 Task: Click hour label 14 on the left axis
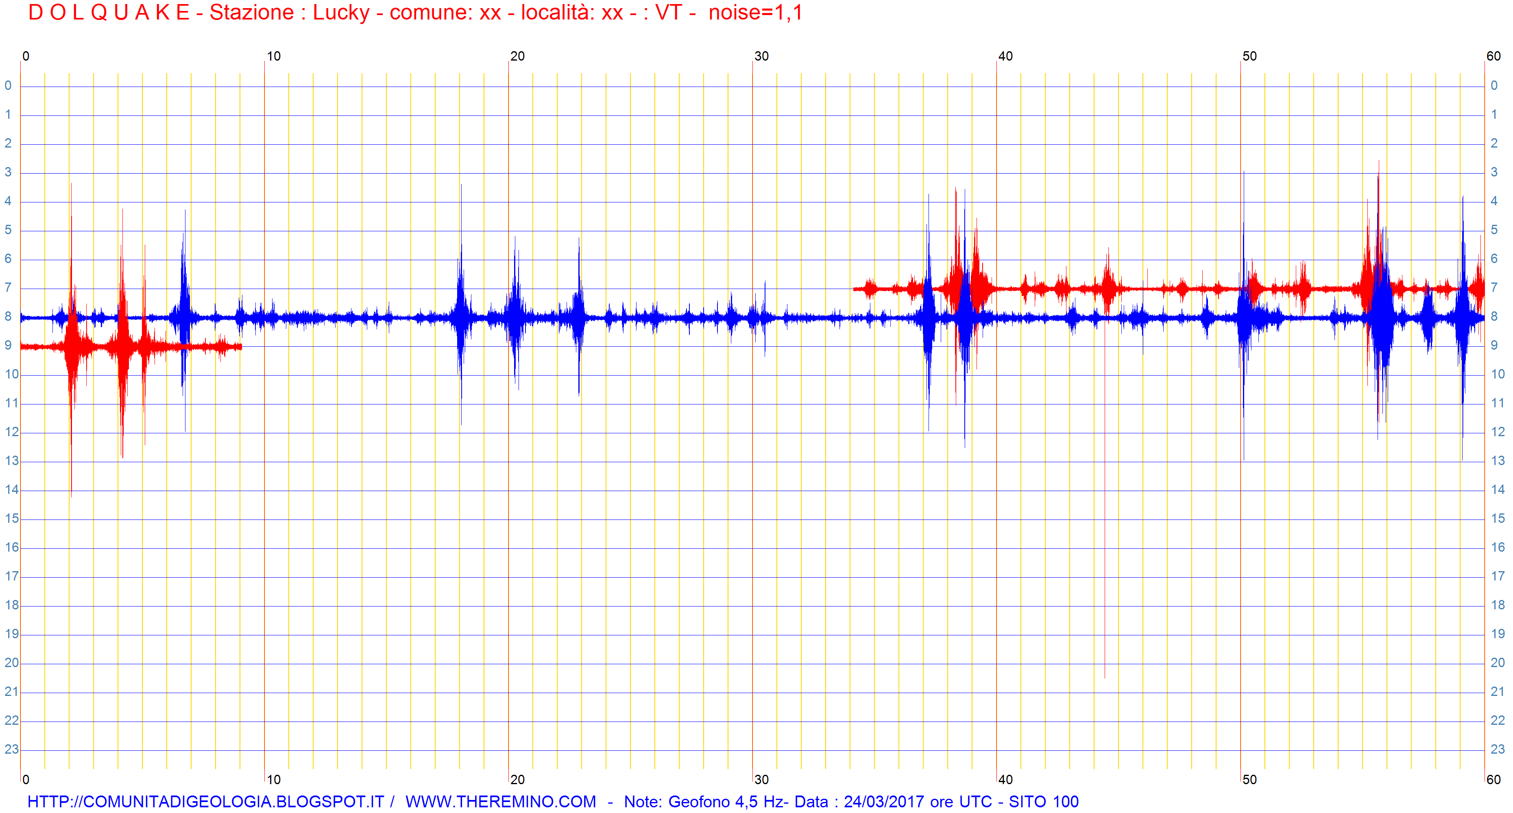[12, 489]
